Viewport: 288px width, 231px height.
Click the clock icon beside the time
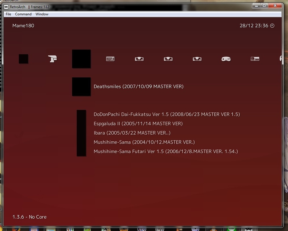(x=272, y=26)
